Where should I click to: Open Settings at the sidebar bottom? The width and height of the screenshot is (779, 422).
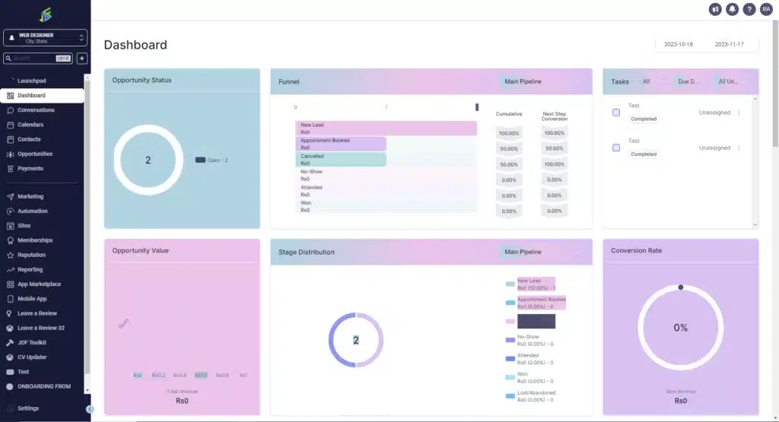click(28, 408)
